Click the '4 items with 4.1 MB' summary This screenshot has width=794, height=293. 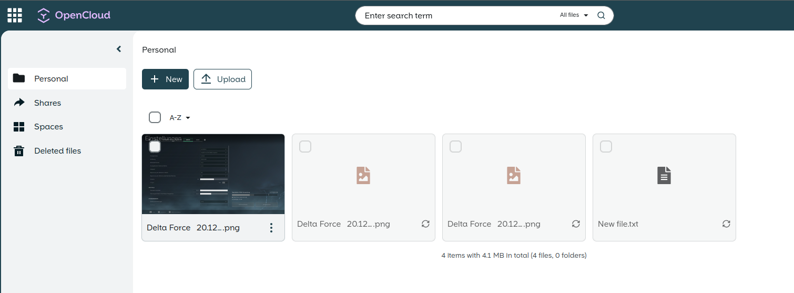coord(514,256)
